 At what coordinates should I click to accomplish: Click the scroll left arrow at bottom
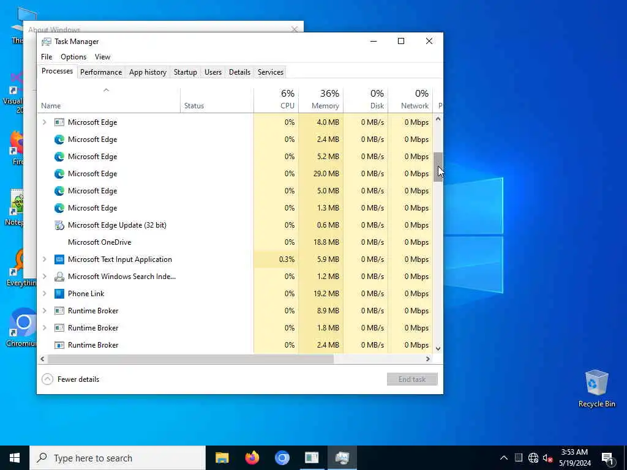[42, 359]
